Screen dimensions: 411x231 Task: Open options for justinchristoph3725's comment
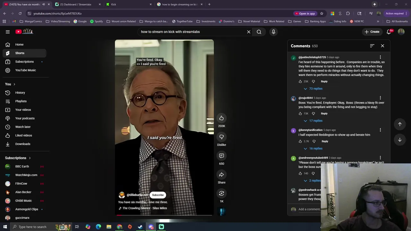click(x=380, y=57)
